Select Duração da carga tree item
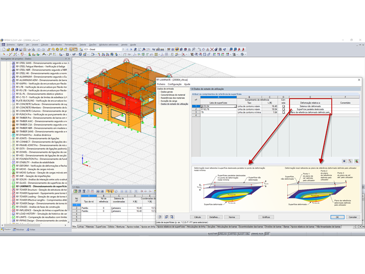This screenshot has height=274, width=365. point(169,101)
